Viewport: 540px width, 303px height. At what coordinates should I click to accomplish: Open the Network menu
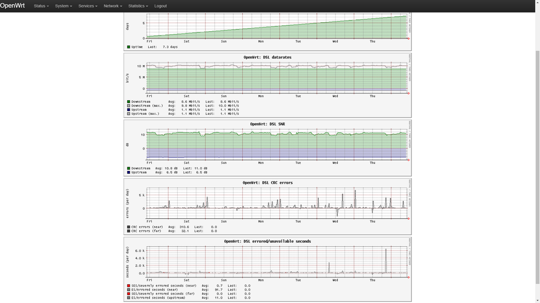coord(112,6)
